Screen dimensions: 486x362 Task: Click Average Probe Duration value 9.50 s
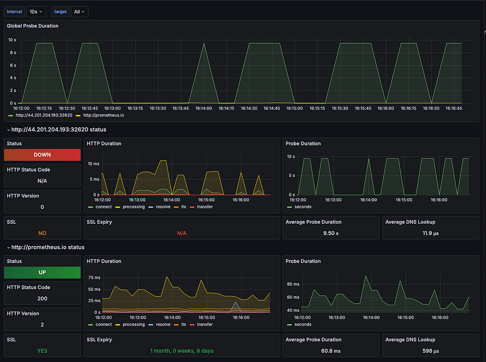click(330, 233)
